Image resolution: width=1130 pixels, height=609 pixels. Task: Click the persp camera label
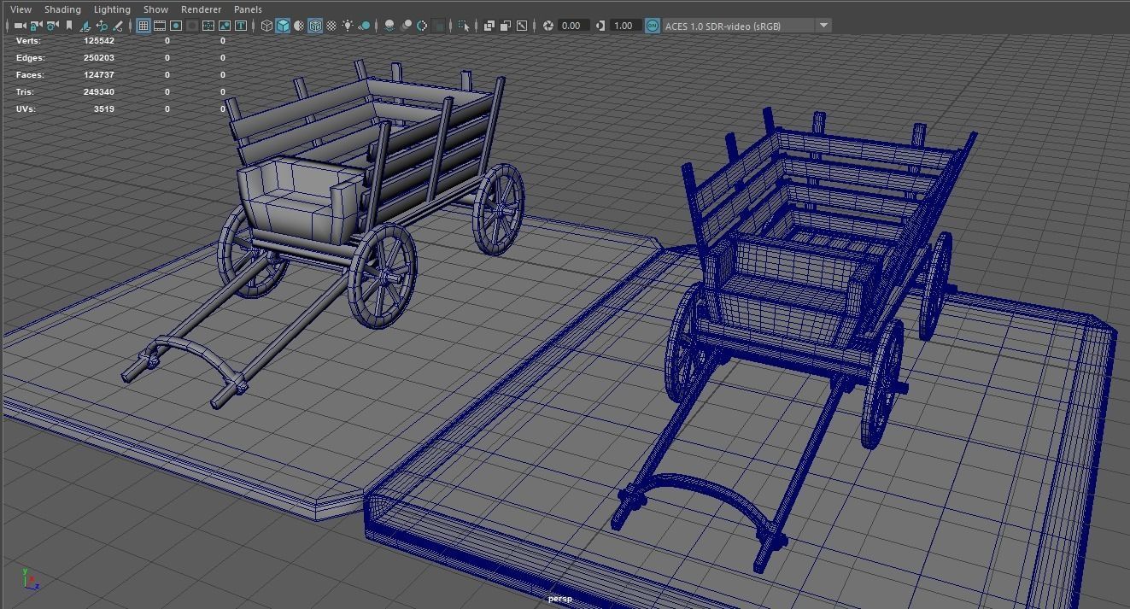(x=559, y=599)
